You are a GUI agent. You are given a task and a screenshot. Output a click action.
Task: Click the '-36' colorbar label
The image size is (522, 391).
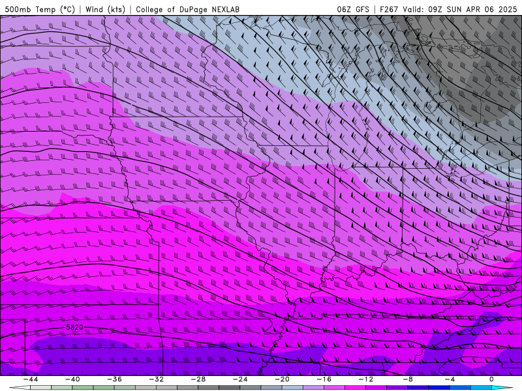click(114, 379)
